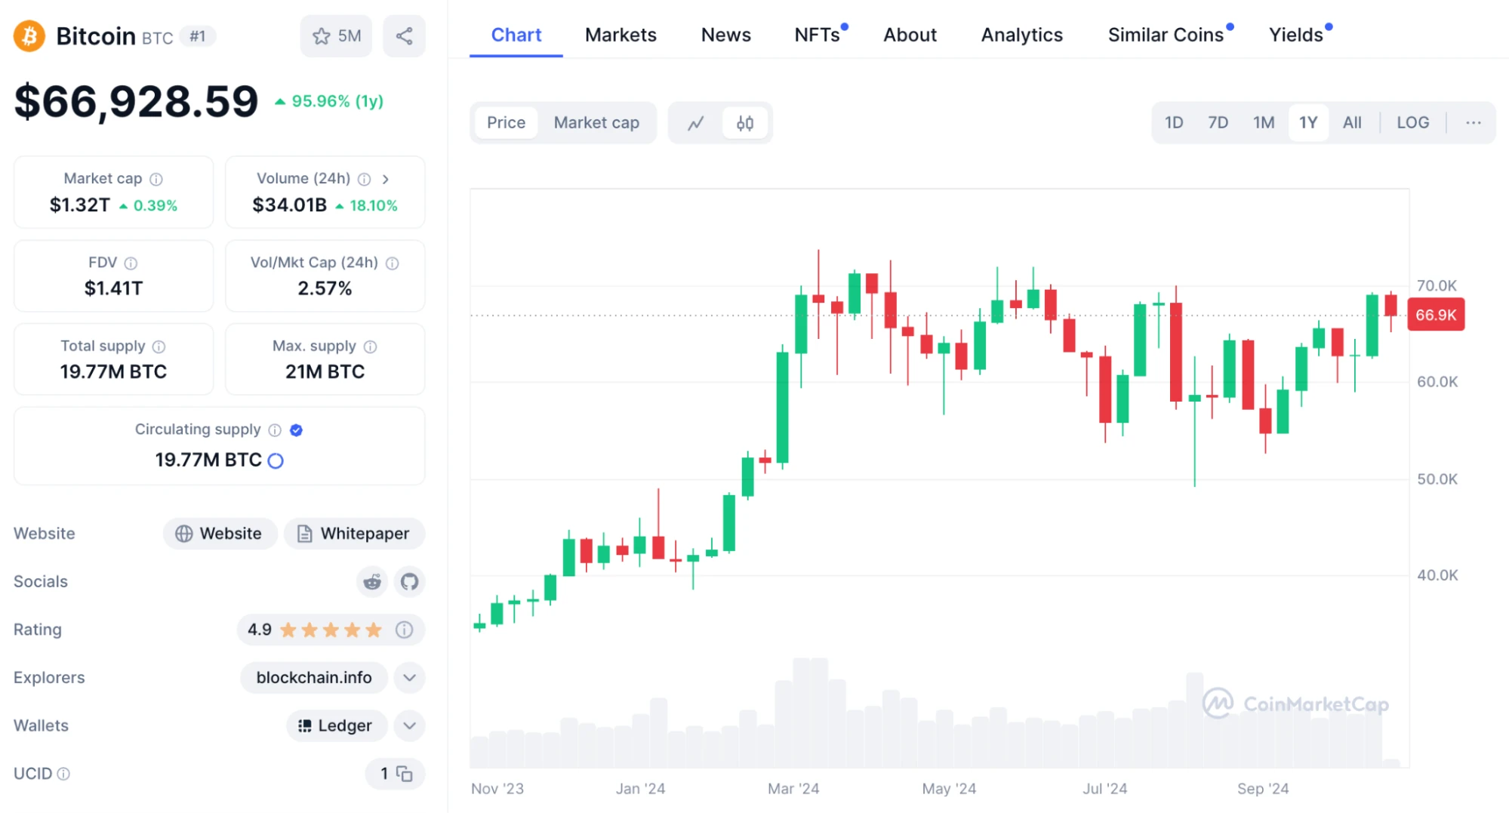Set chart range to 1Y
This screenshot has height=813, width=1509.
point(1308,123)
